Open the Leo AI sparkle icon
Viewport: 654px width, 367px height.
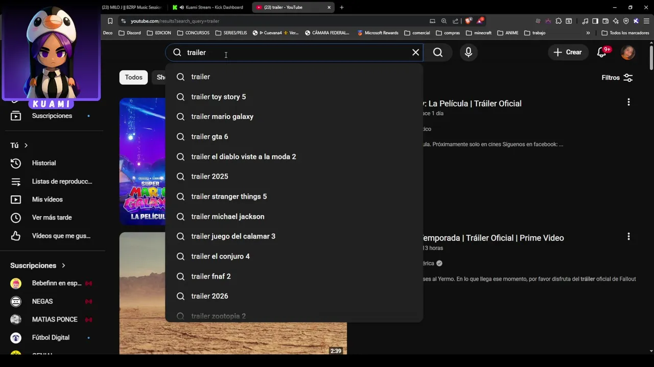pos(616,21)
